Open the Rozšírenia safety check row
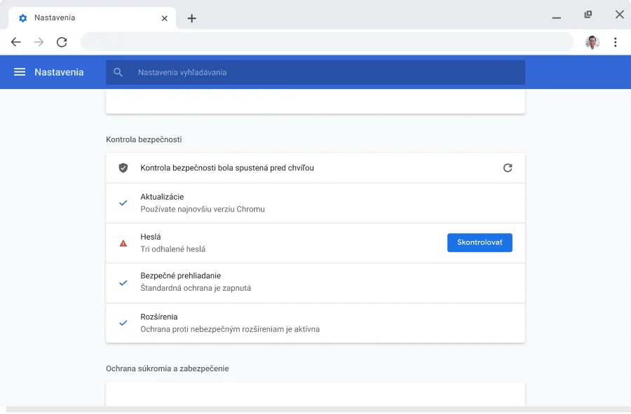Viewport: 631px width, 414px height. [315, 323]
